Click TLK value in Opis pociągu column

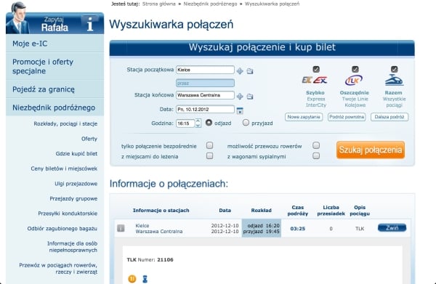click(x=360, y=228)
